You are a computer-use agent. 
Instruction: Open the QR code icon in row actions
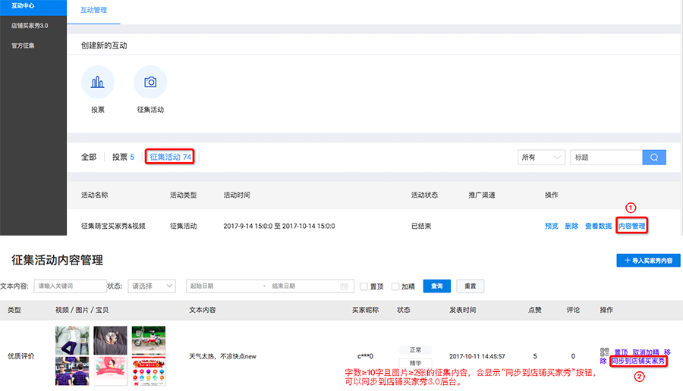click(x=604, y=352)
